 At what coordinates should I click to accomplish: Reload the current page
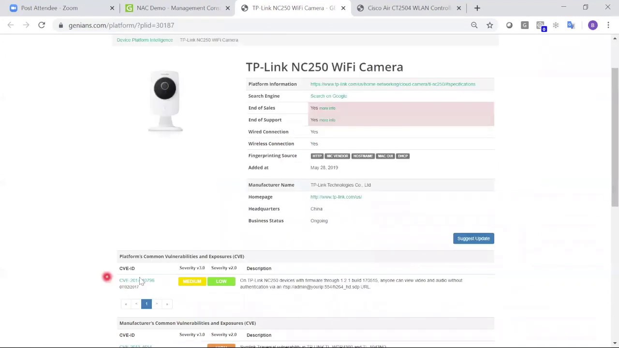[x=42, y=25]
